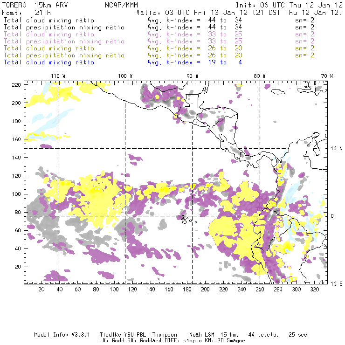Click the "60" tick label on the vertical axis
The height and width of the screenshot is (345, 345).
(18, 230)
